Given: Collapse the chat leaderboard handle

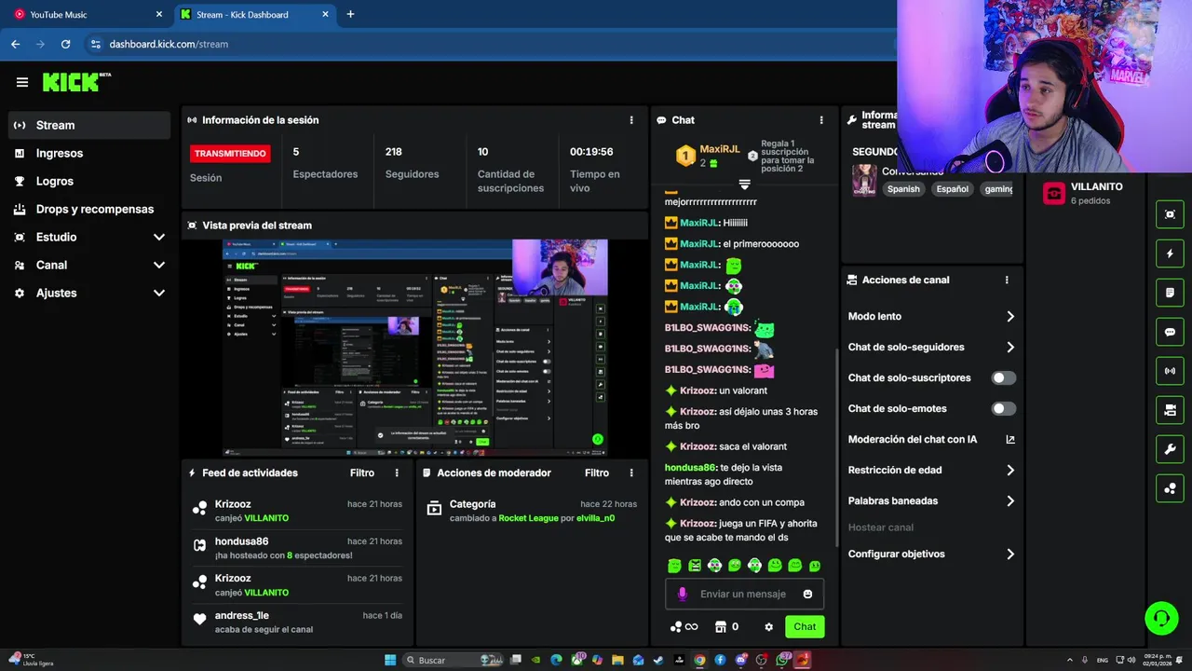Looking at the screenshot, I should (x=744, y=185).
